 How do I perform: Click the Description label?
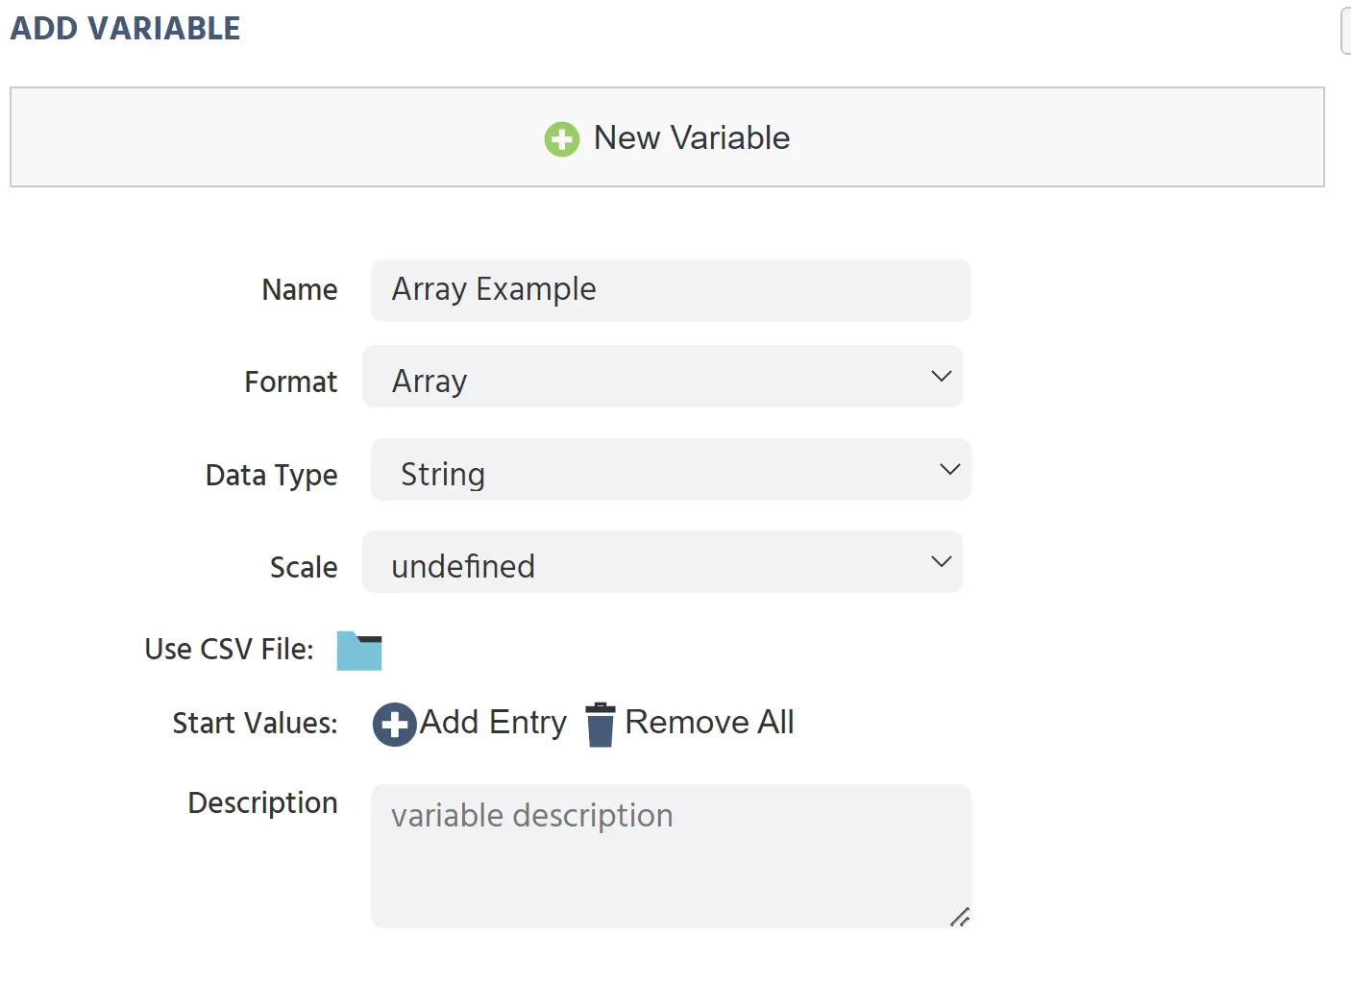tap(263, 803)
